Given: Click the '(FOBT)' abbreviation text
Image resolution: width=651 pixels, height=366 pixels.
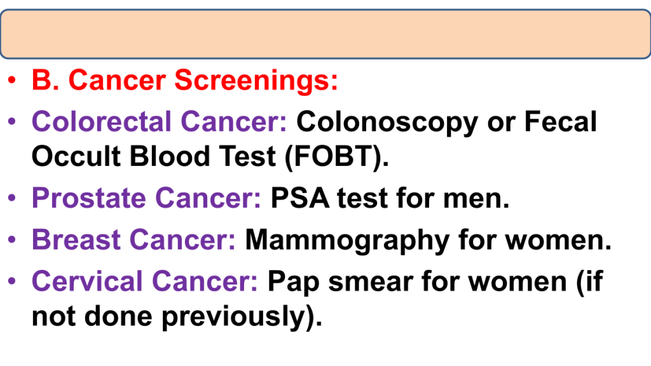Looking at the screenshot, I should [333, 155].
